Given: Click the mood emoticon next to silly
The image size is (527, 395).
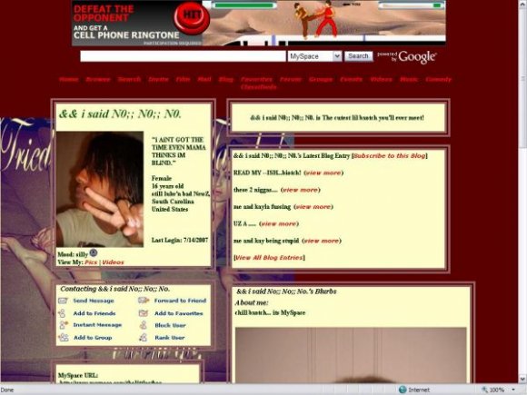Looking at the screenshot, I should point(94,253).
